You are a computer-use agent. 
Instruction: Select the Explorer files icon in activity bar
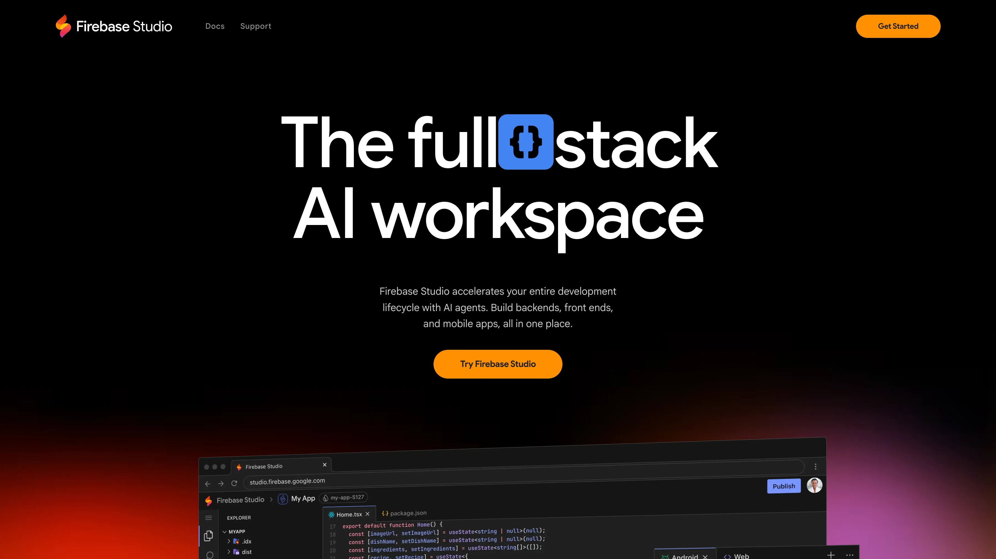click(x=208, y=535)
